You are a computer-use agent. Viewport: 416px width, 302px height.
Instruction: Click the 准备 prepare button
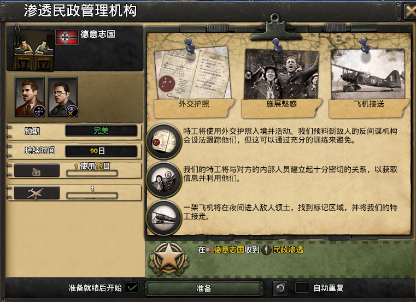[204, 288]
